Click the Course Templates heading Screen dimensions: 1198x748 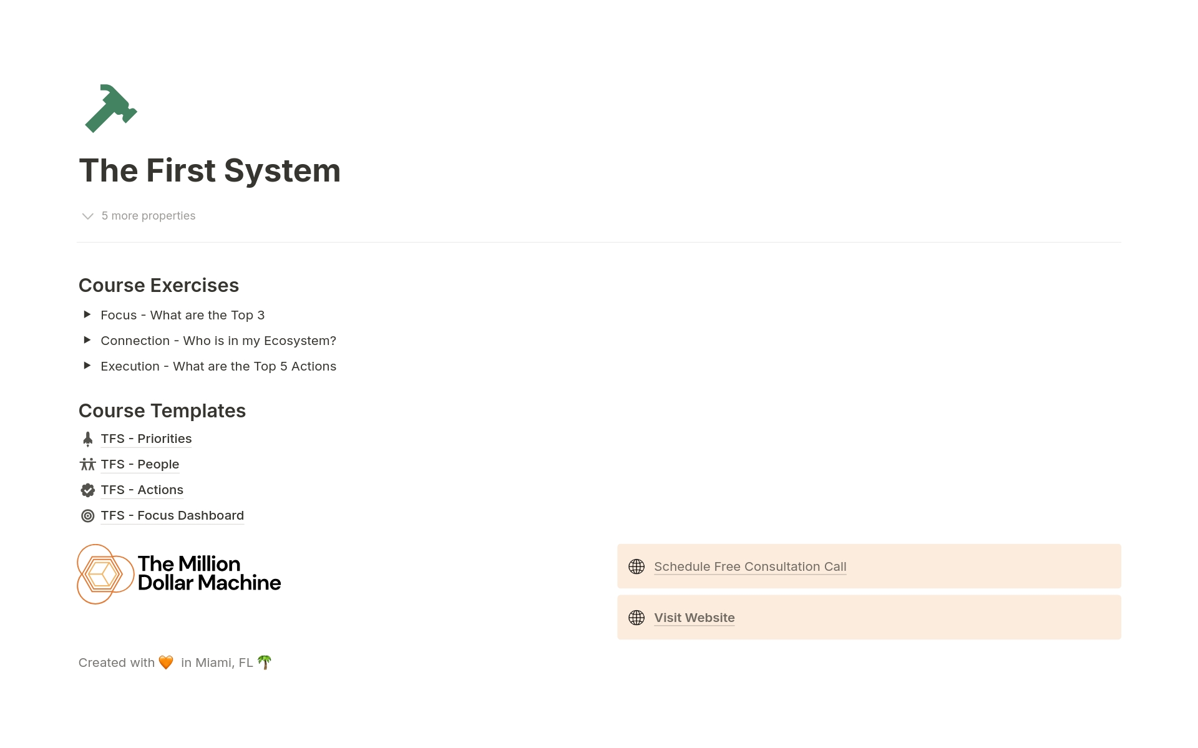click(x=162, y=410)
